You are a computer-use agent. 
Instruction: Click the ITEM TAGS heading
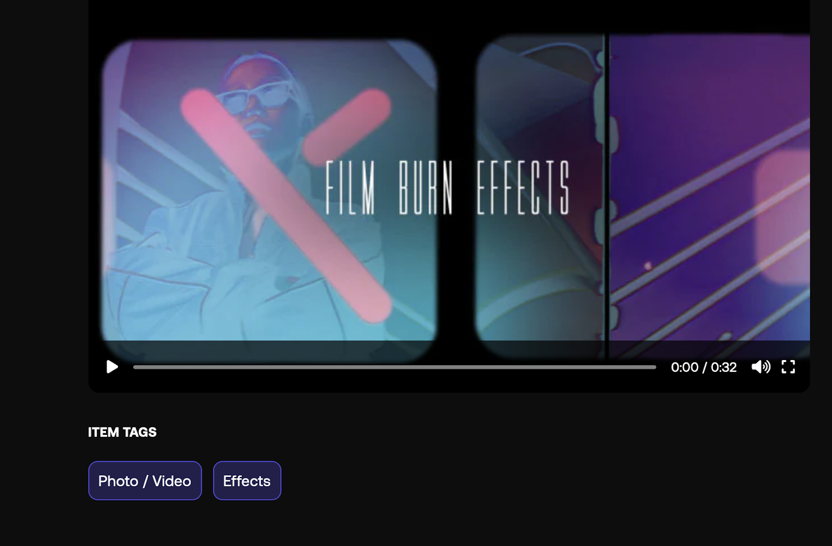click(122, 432)
